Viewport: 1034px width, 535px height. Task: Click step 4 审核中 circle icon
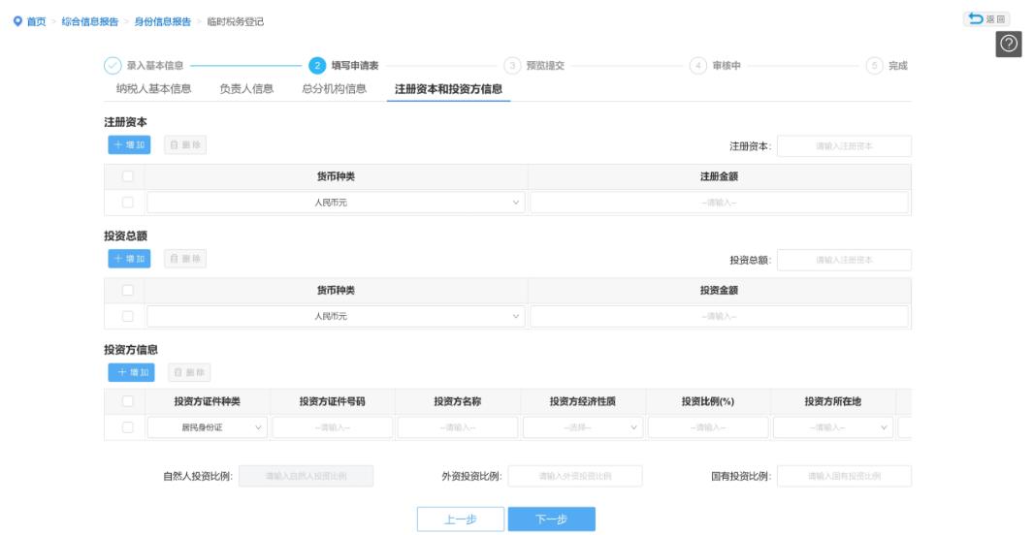click(698, 66)
